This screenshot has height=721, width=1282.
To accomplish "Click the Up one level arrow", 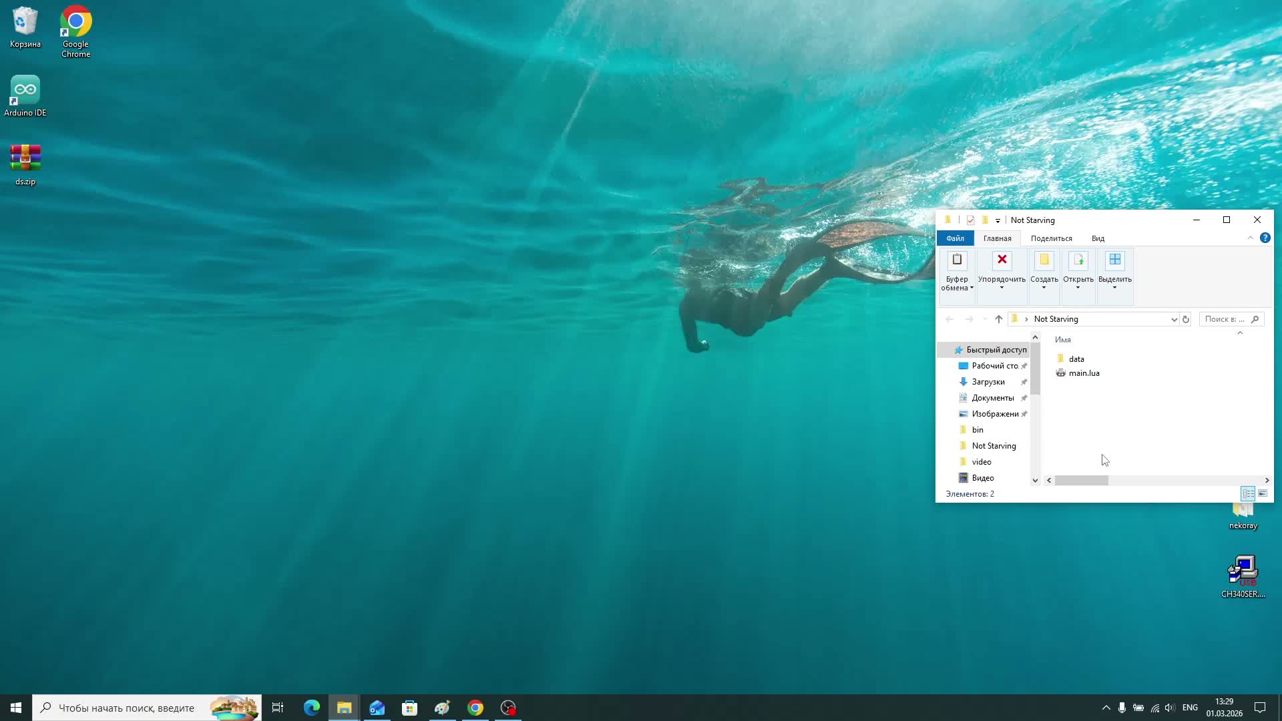I will coord(998,319).
